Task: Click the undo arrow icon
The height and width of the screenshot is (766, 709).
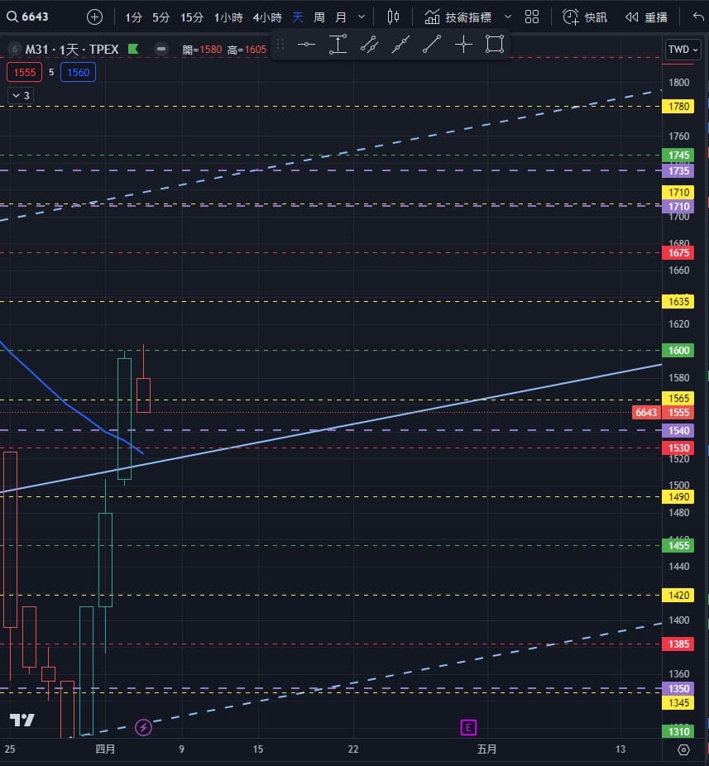Action: (697, 17)
